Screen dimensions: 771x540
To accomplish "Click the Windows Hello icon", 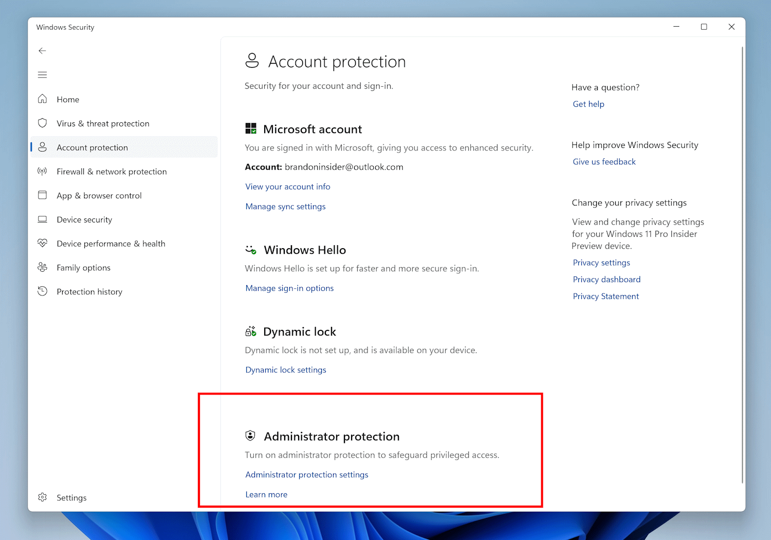I will [250, 250].
